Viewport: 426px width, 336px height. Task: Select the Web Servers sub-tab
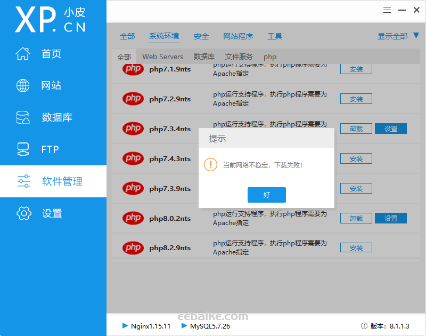tap(162, 57)
